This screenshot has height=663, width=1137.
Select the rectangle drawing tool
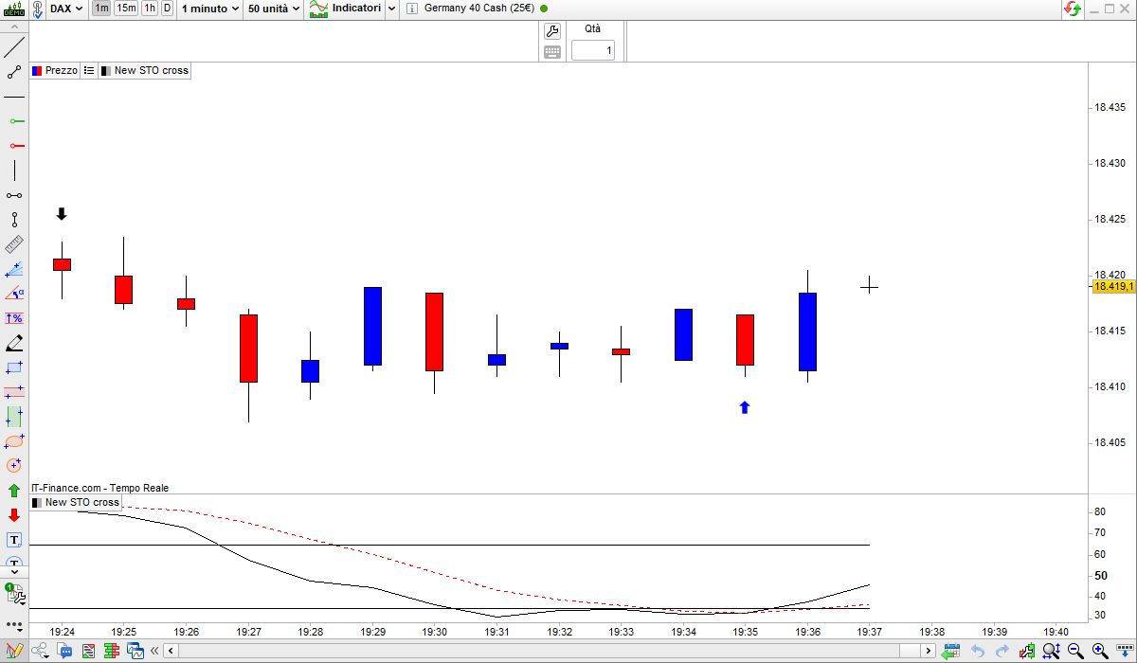click(x=14, y=367)
